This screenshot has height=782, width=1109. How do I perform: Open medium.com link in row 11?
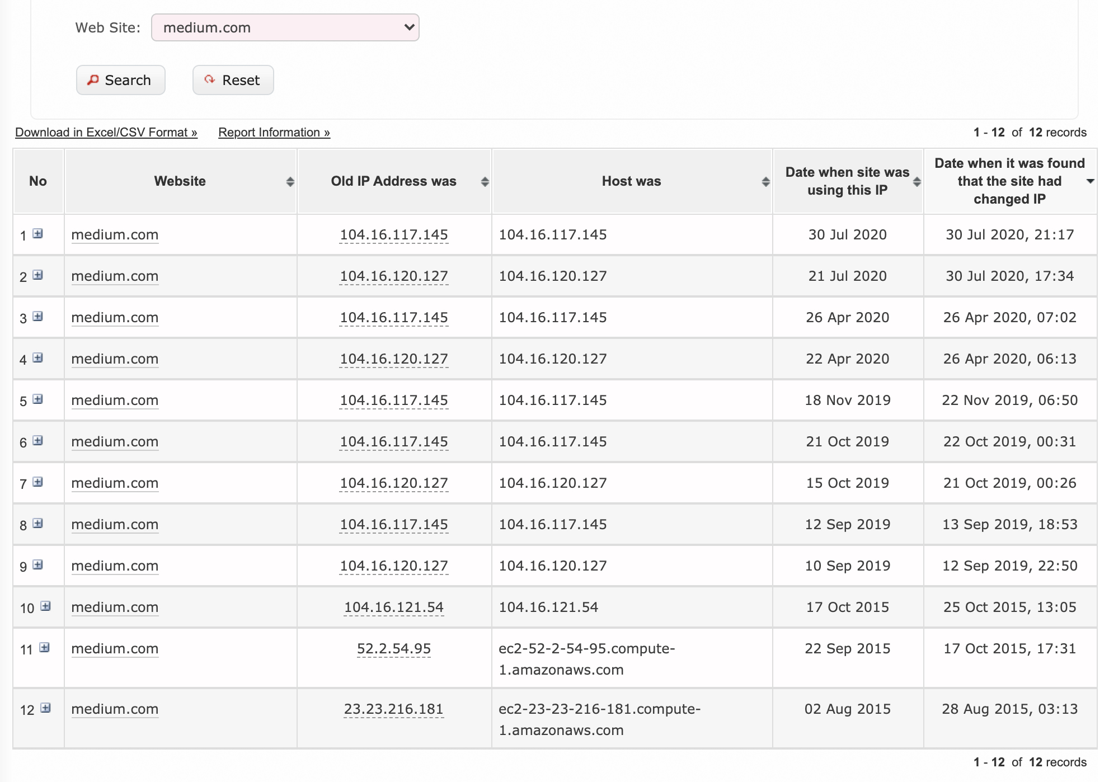click(x=115, y=649)
